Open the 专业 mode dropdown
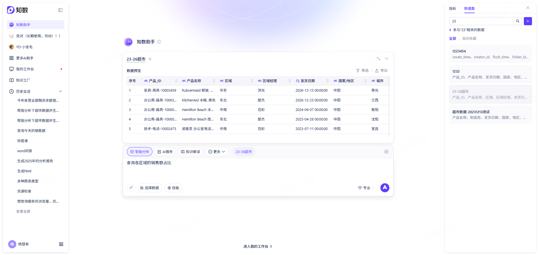539x255 pixels. click(x=366, y=188)
